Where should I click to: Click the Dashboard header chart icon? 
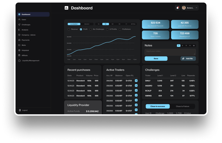pyautogui.click(x=66, y=8)
